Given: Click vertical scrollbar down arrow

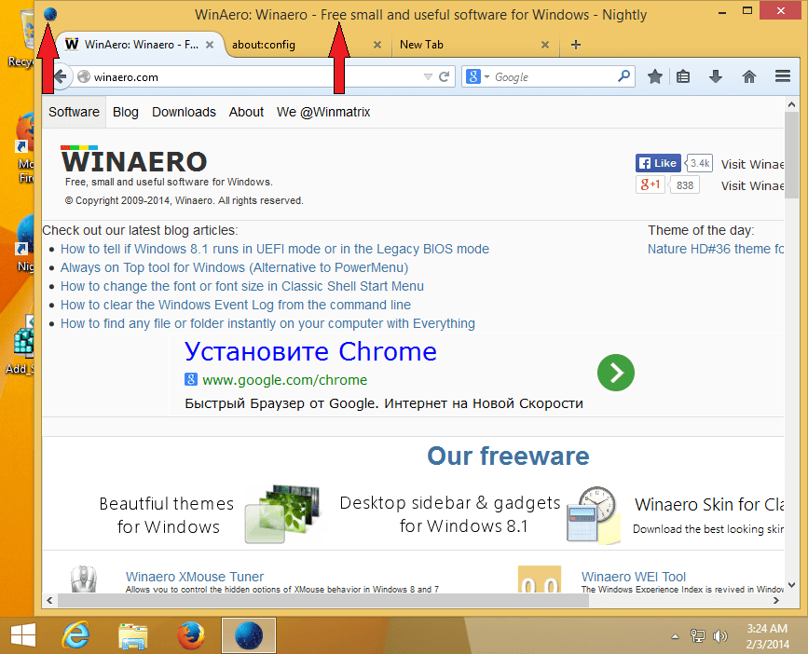Looking at the screenshot, I should tap(791, 585).
